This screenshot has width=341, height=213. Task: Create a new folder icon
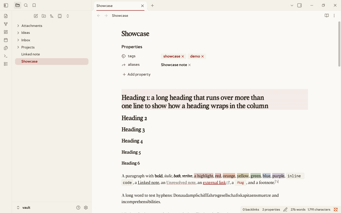44,16
